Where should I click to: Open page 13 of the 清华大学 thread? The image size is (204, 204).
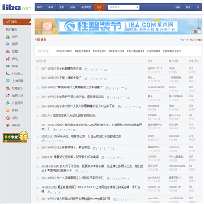[105, 79]
